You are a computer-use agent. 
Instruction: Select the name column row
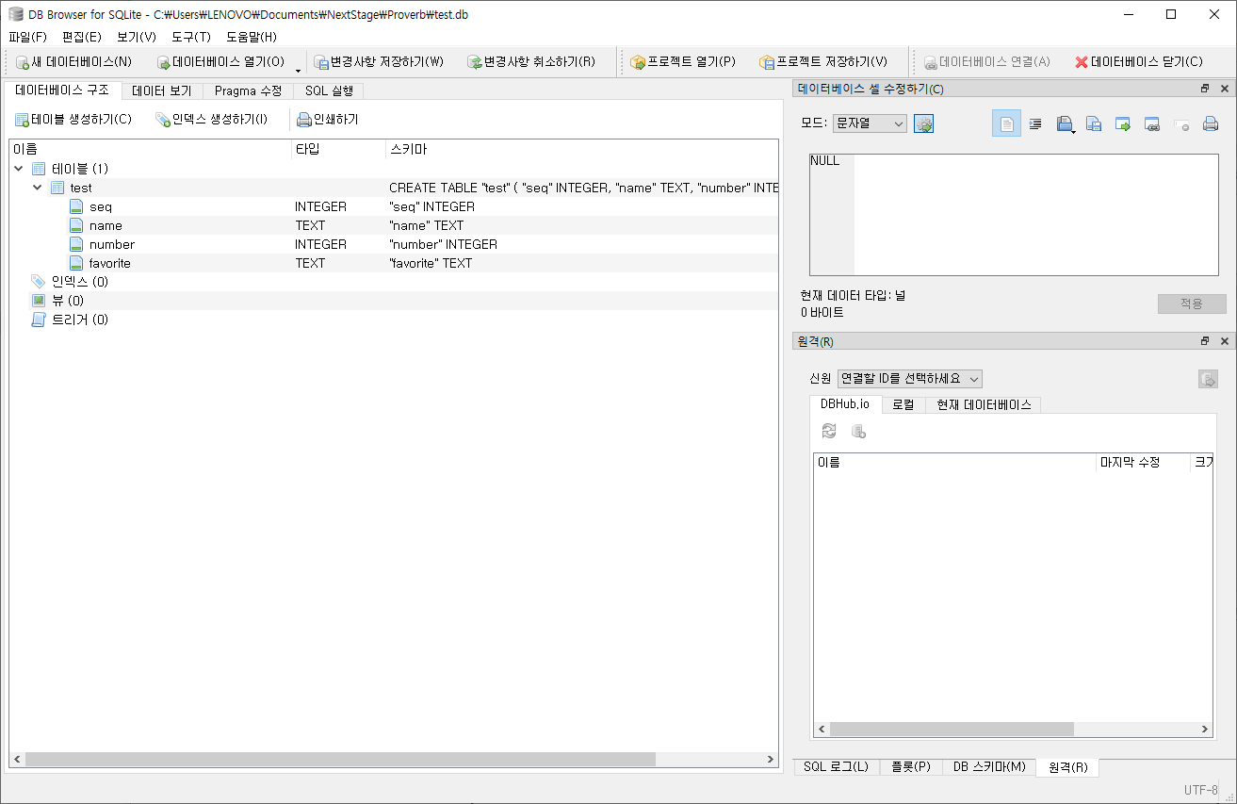coord(394,225)
